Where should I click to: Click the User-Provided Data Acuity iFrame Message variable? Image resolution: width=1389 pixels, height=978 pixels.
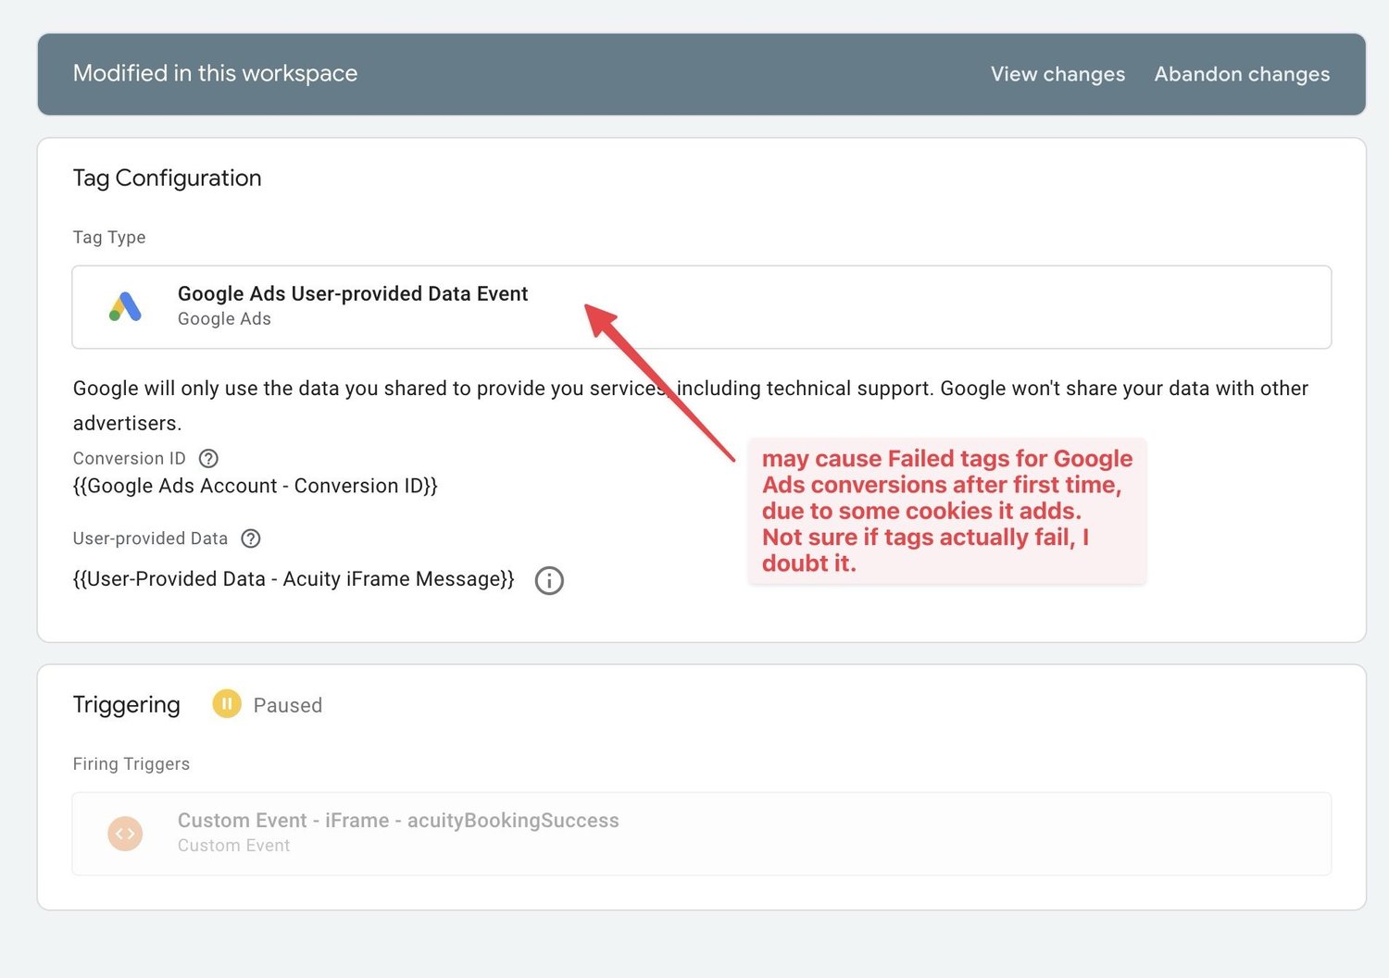coord(294,579)
